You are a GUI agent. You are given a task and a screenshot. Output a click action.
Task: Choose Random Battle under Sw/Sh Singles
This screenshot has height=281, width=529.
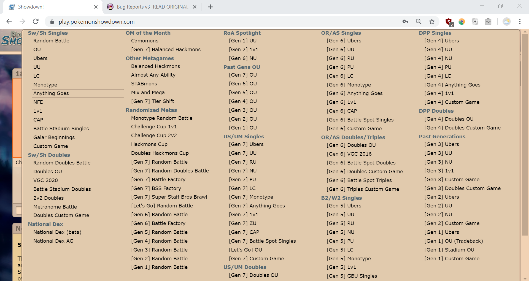click(51, 41)
